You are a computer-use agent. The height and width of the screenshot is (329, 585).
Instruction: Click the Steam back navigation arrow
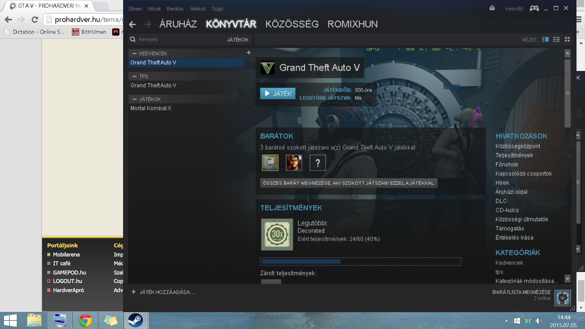coord(133,24)
